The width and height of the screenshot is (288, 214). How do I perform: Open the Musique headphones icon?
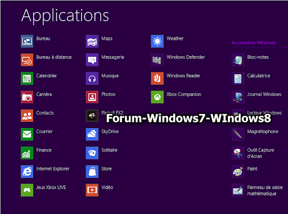(92, 78)
